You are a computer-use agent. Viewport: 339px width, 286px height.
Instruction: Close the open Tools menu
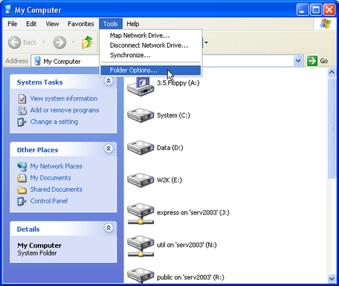click(111, 24)
